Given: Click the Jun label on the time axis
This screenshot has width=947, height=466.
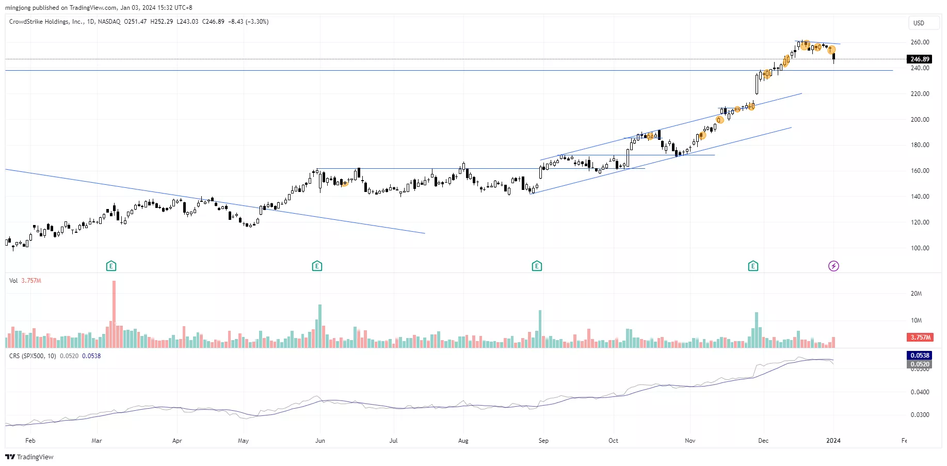Looking at the screenshot, I should [320, 441].
